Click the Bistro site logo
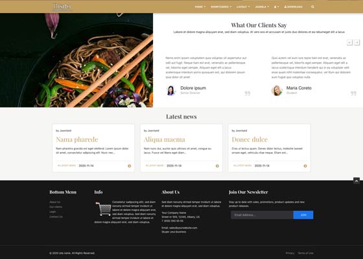 pyautogui.click(x=62, y=7)
